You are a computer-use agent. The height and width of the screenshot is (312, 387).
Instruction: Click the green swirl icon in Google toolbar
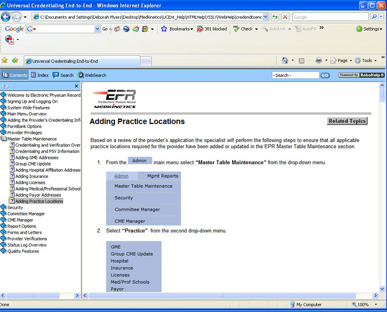click(135, 29)
